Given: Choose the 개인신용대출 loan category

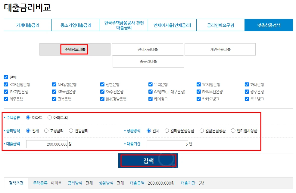Looking at the screenshot, I should tap(220, 49).
